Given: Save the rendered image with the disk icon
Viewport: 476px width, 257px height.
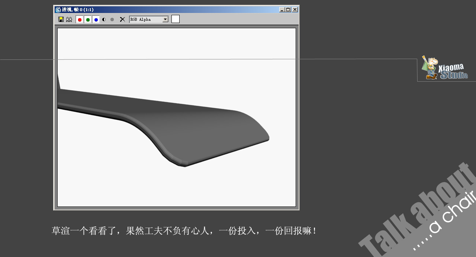Looking at the screenshot, I should pos(61,19).
